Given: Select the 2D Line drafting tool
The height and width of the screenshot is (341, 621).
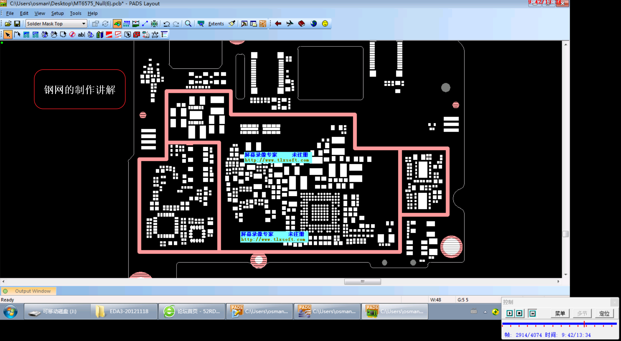Looking at the screenshot, I should [x=17, y=35].
